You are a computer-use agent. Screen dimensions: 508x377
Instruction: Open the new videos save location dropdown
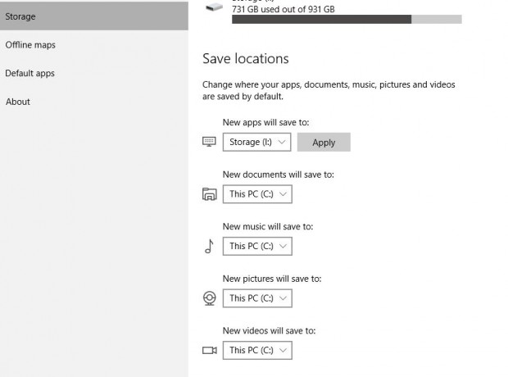click(x=257, y=350)
